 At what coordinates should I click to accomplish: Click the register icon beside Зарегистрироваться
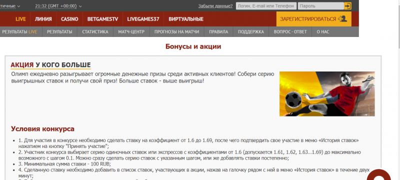[342, 19]
